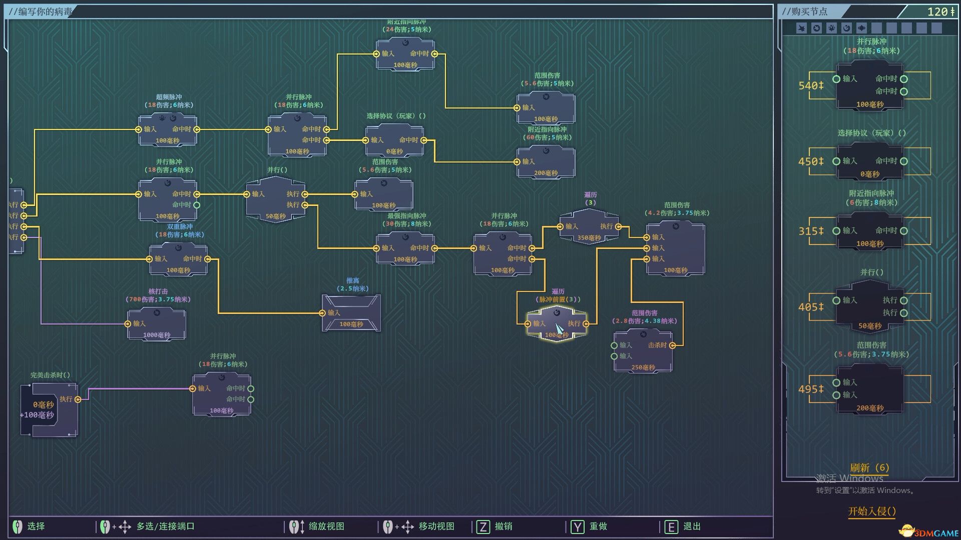Click the 开始入侵() start button
Image resolution: width=961 pixels, height=540 pixels.
click(x=871, y=511)
